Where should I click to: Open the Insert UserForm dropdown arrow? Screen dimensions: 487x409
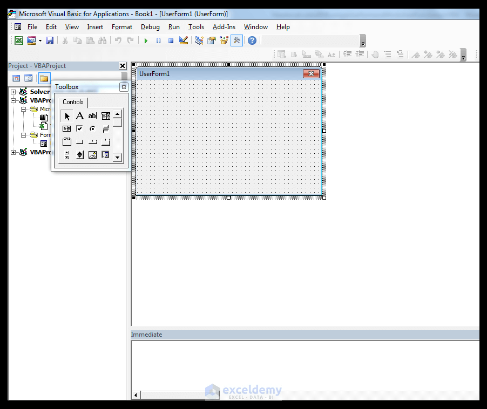click(x=40, y=40)
